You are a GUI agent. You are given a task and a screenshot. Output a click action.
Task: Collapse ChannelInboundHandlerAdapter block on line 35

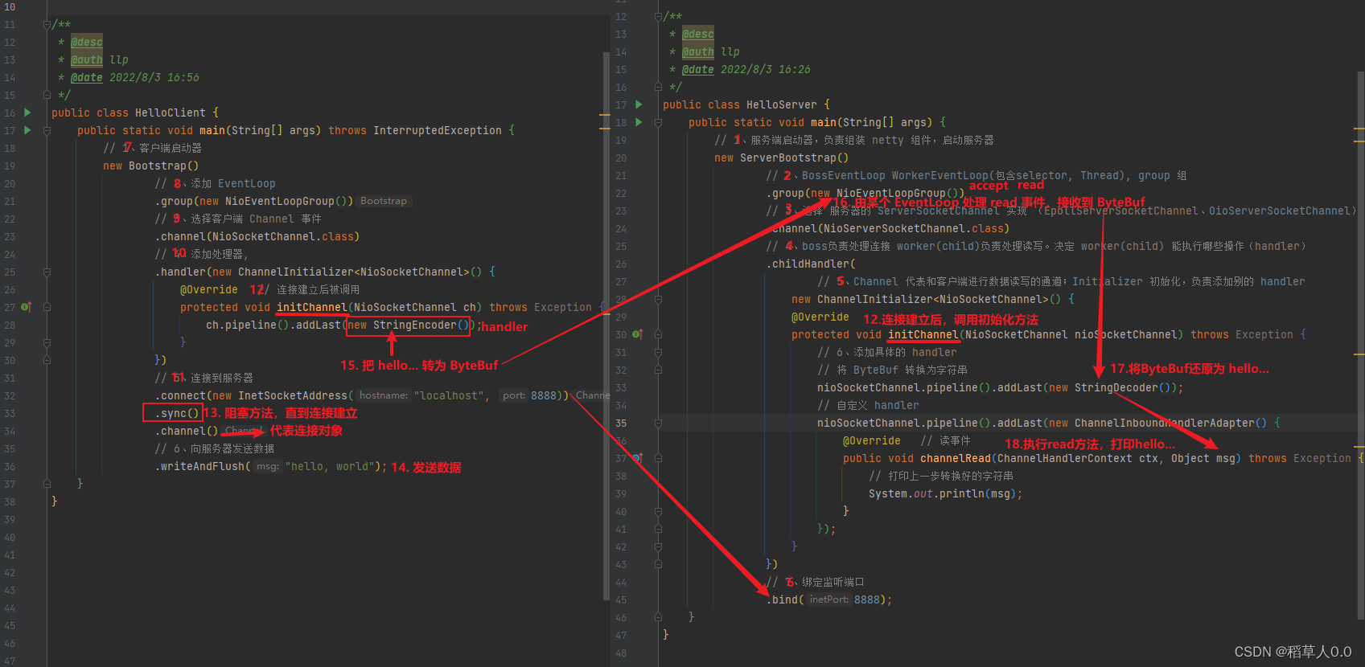click(x=658, y=423)
